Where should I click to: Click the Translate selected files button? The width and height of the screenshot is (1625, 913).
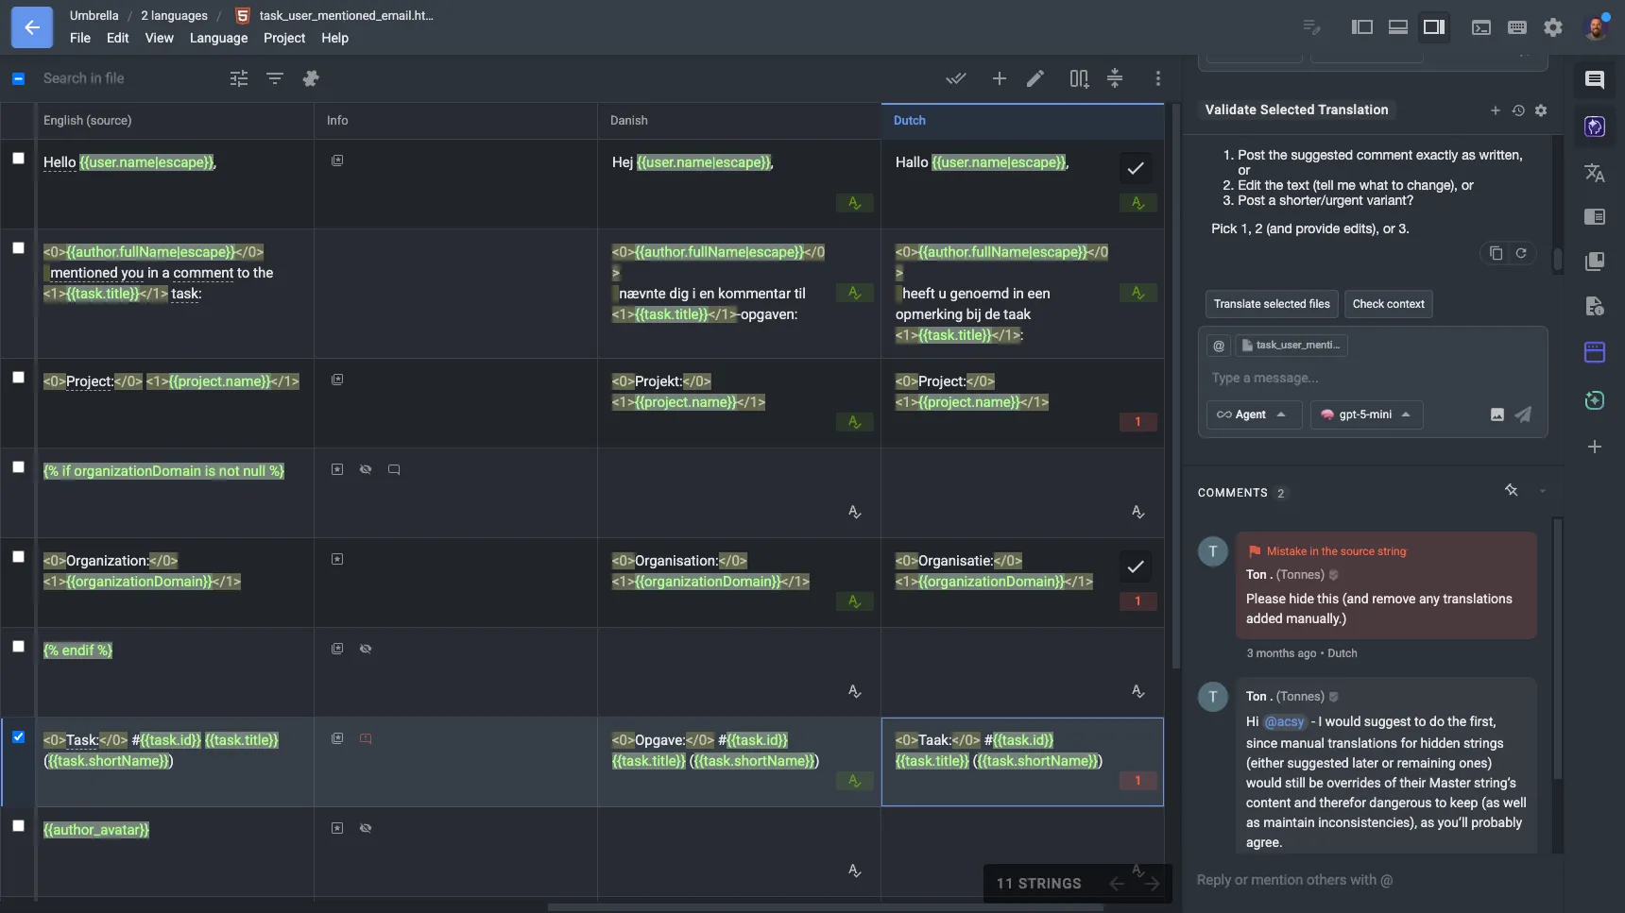[1271, 304]
